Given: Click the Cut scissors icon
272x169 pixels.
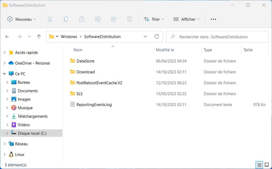Looking at the screenshot, I should [x=50, y=19].
